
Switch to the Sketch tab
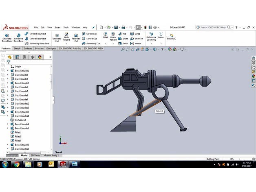tap(17, 48)
